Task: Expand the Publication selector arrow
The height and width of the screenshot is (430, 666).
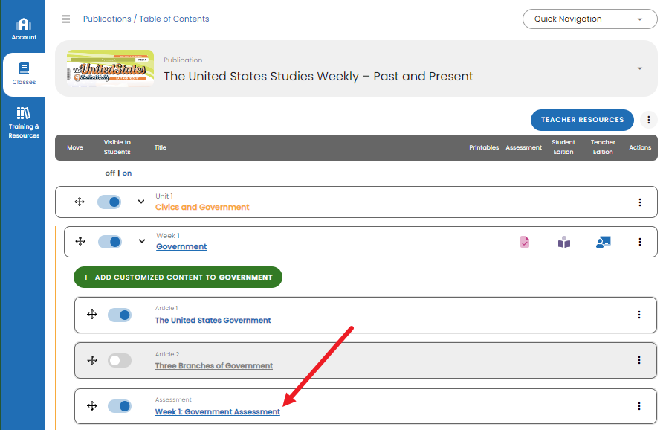Action: pos(640,68)
